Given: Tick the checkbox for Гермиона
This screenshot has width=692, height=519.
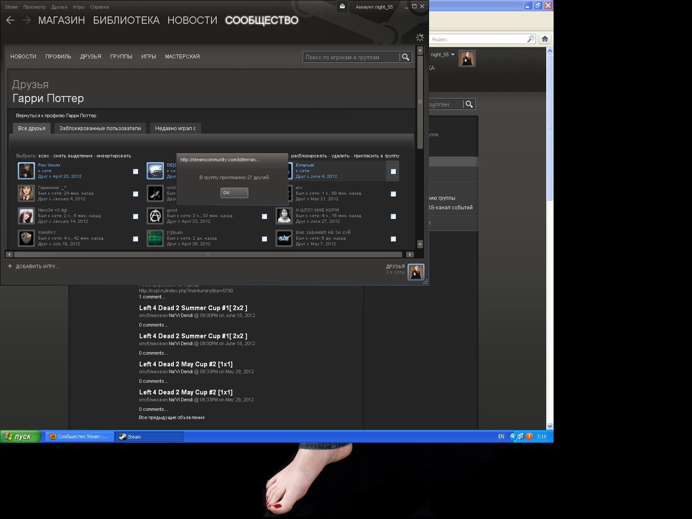Looking at the screenshot, I should click(135, 194).
